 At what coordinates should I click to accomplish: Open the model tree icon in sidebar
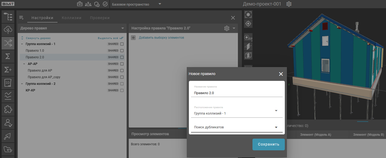coord(8,16)
